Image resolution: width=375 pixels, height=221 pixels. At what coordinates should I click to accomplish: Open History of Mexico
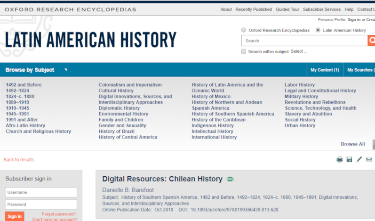tap(211, 96)
